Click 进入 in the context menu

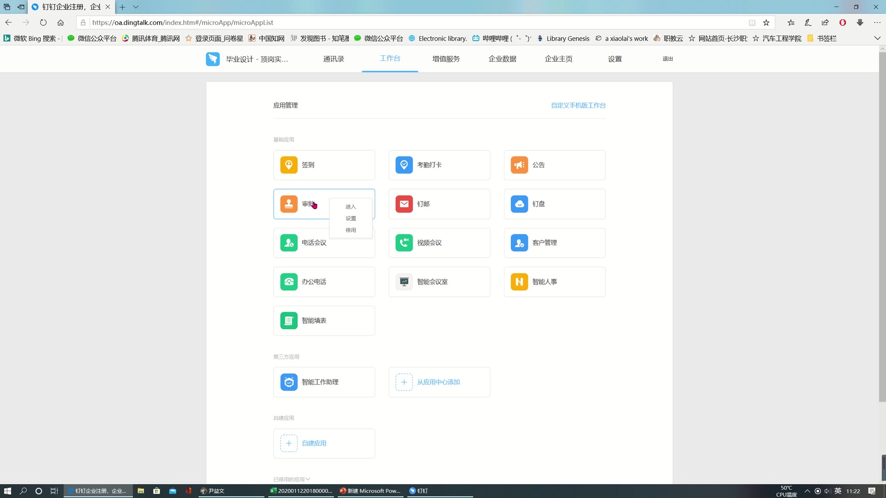pyautogui.click(x=351, y=206)
